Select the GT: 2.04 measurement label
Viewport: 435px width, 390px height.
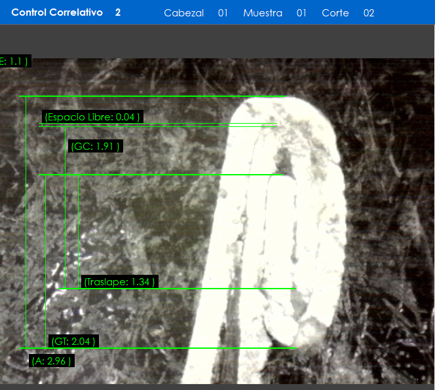tap(73, 341)
